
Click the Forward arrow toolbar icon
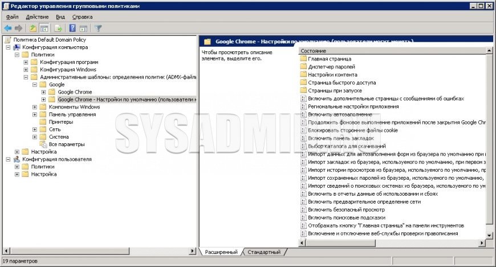click(x=19, y=28)
